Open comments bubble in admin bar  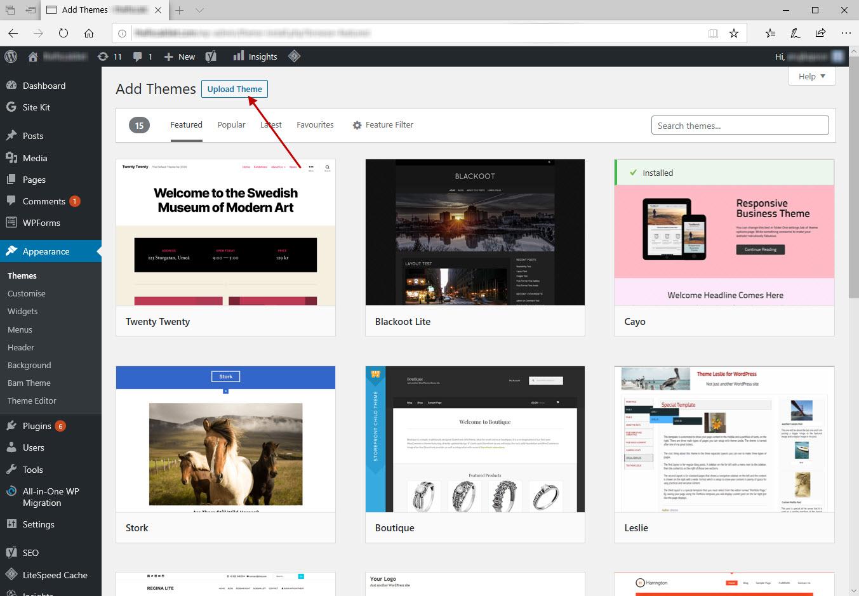[x=143, y=56]
